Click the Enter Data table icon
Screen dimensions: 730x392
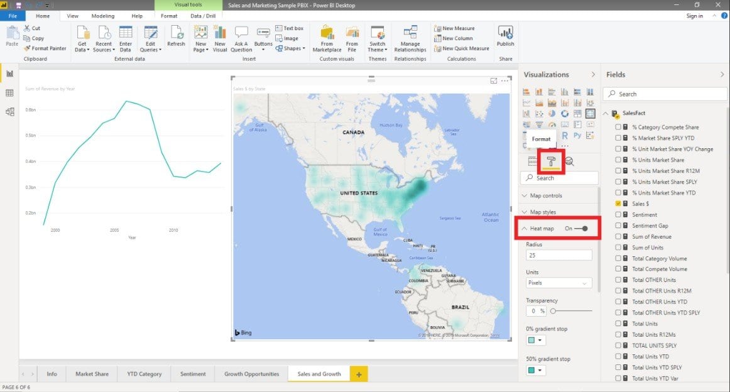click(126, 33)
